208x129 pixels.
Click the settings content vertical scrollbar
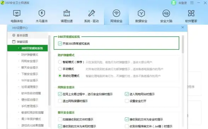click(x=183, y=44)
